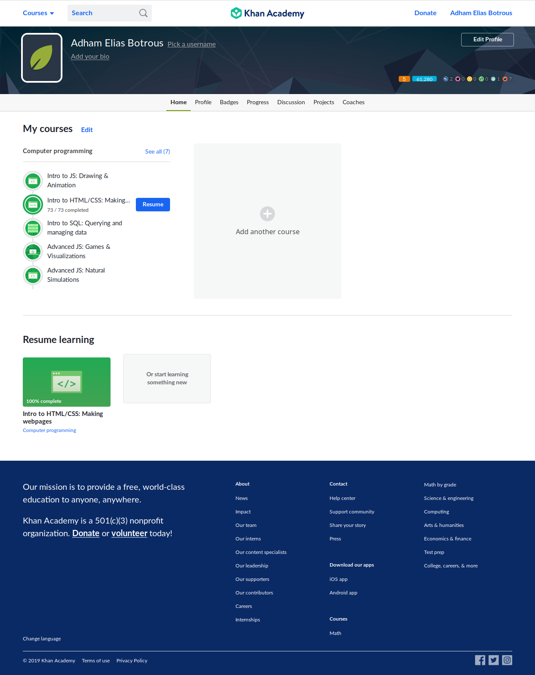
Task: Open Intro to SQL: Querying and managing data
Action: [84, 228]
